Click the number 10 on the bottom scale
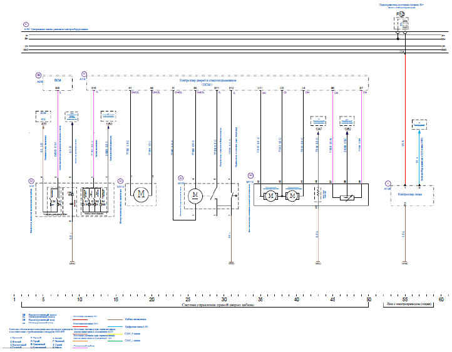Screen dimensions: 452x352 [80, 299]
